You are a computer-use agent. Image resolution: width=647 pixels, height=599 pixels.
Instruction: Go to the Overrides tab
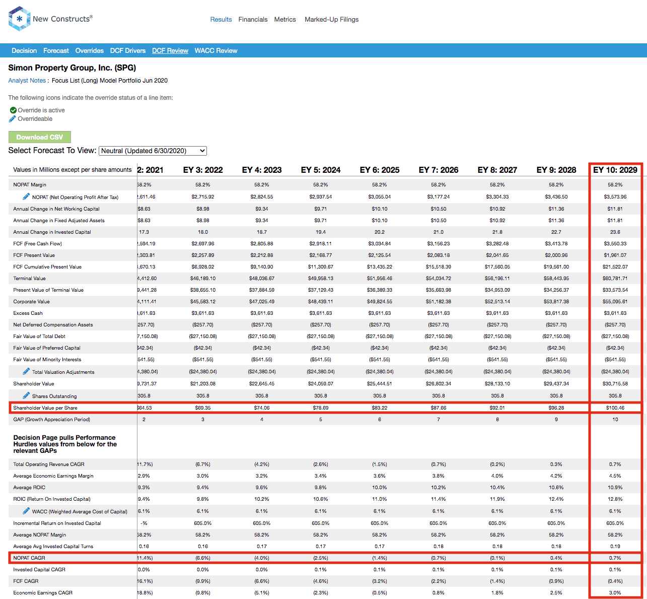click(x=90, y=51)
